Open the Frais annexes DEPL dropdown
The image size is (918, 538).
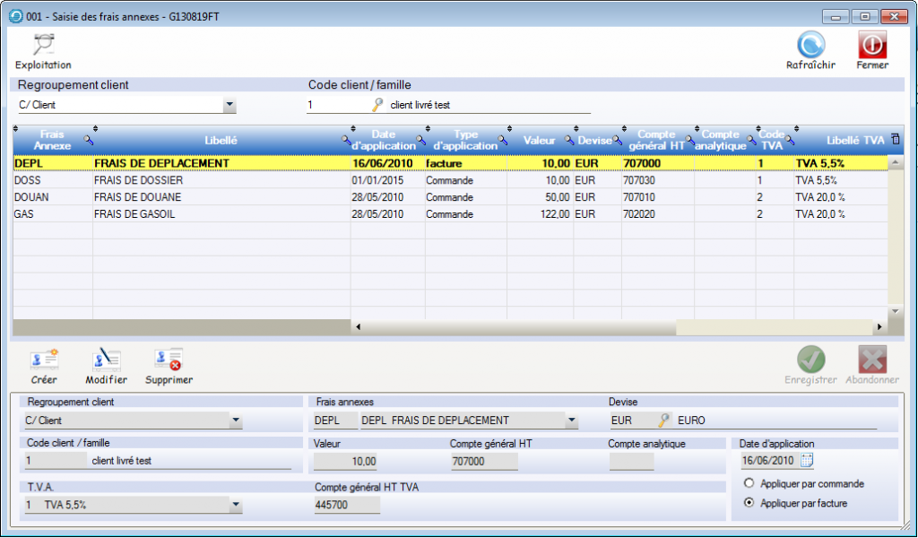[x=571, y=420]
